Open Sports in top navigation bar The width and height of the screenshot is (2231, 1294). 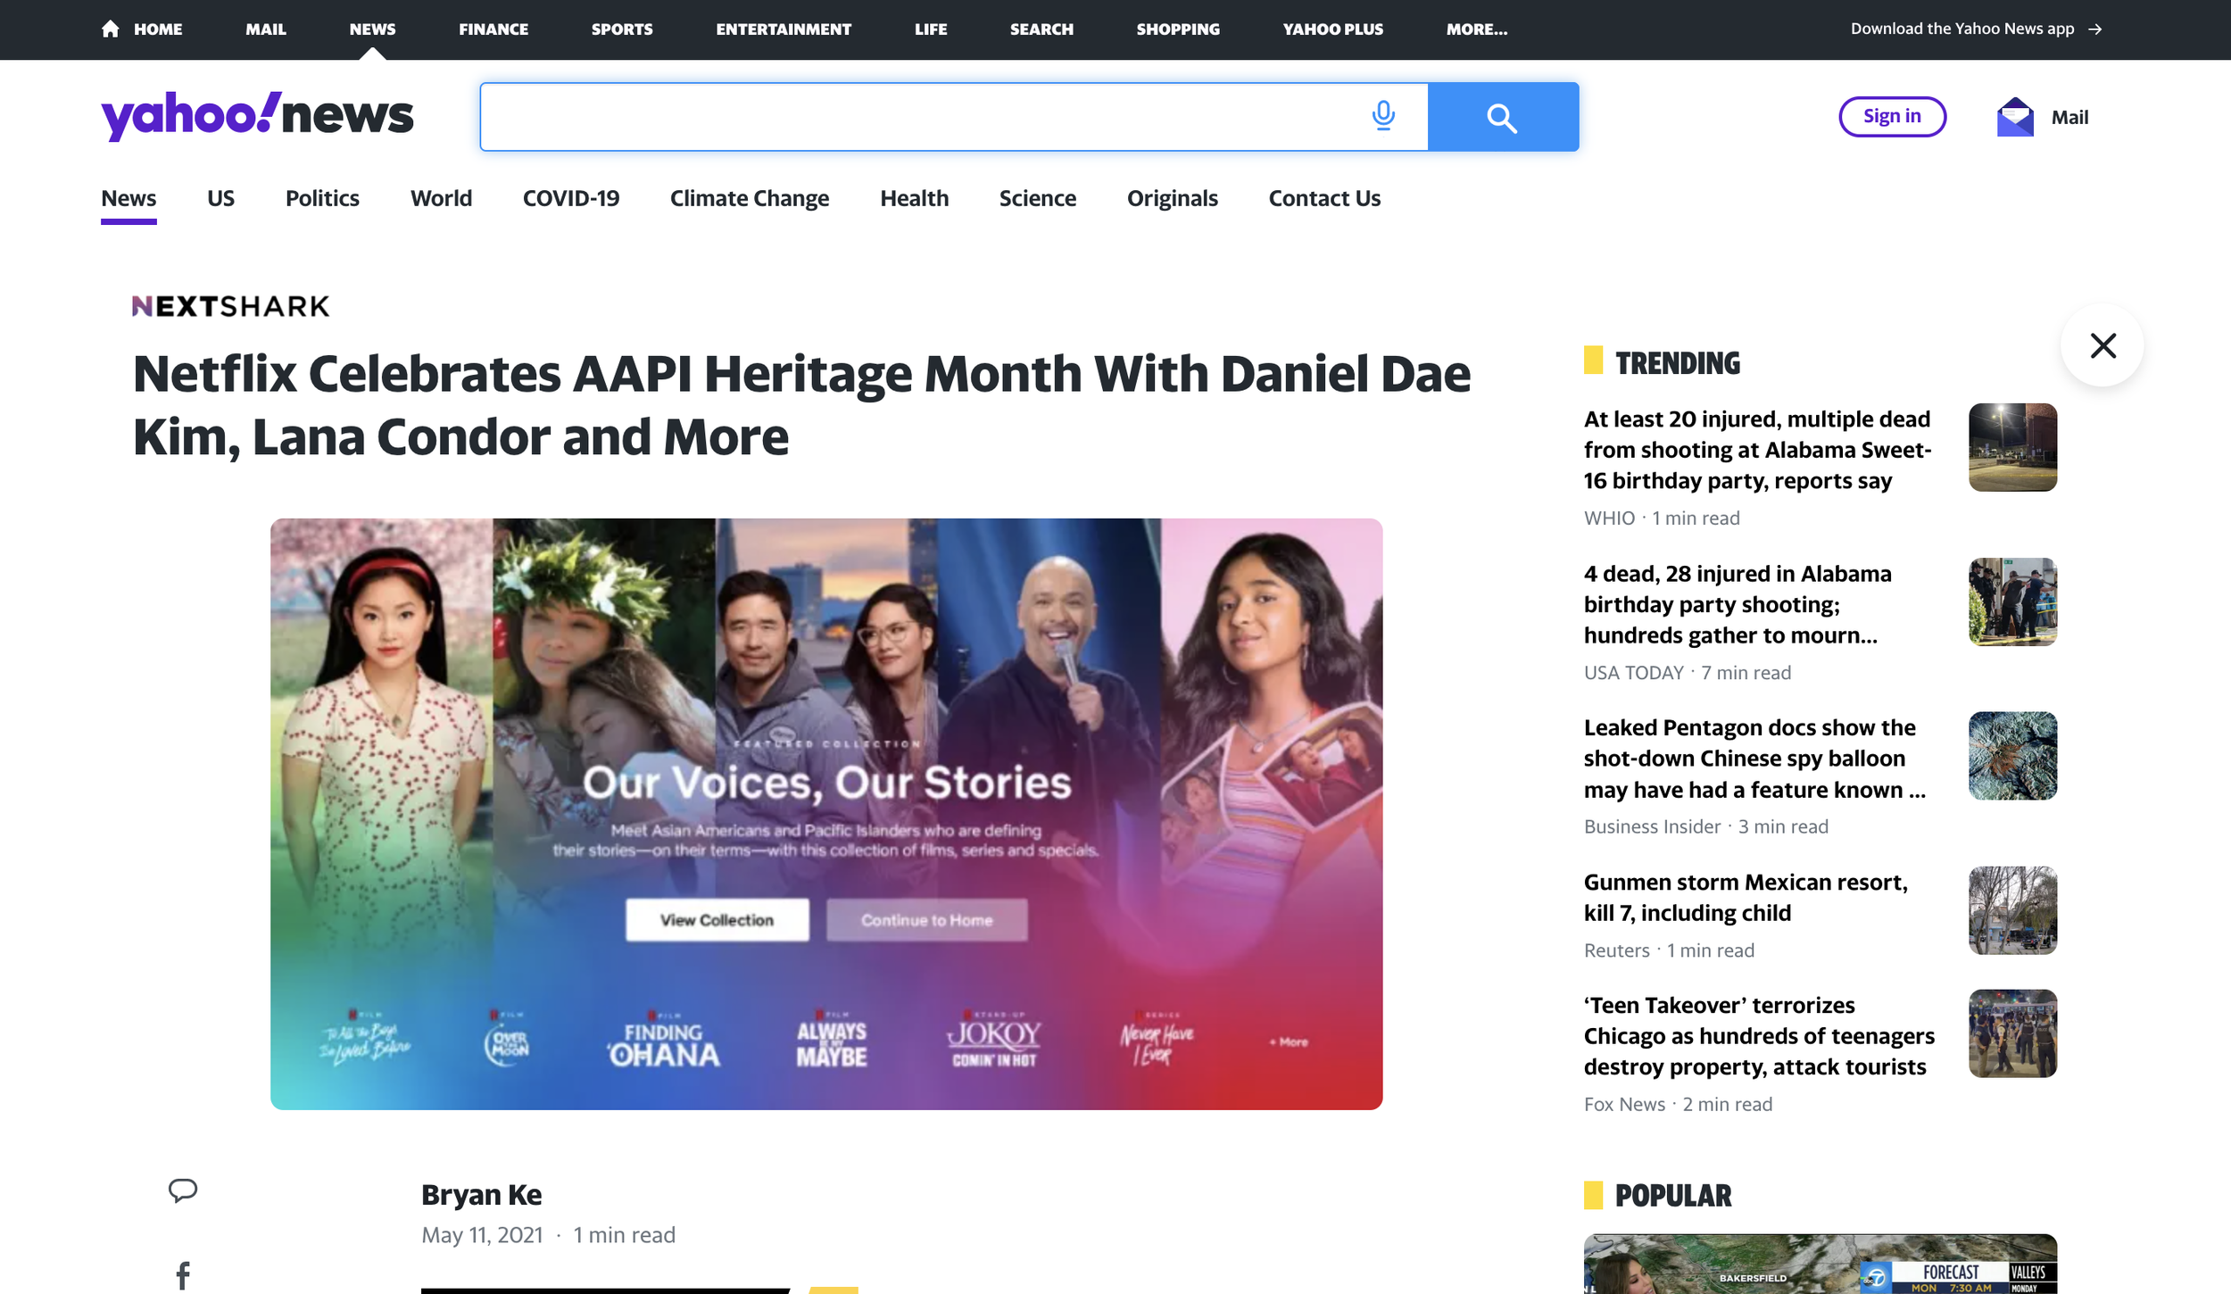tap(622, 29)
